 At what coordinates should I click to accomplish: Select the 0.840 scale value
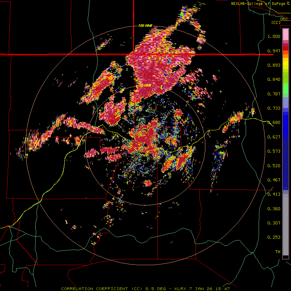click(x=274, y=80)
